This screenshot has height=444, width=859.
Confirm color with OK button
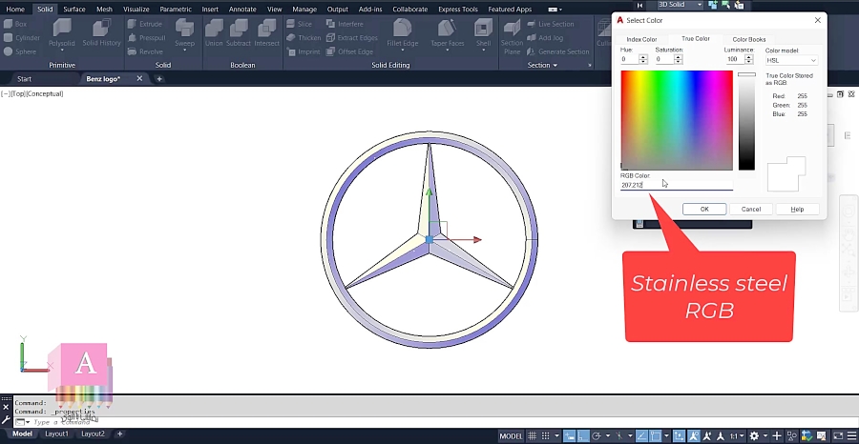(x=704, y=209)
